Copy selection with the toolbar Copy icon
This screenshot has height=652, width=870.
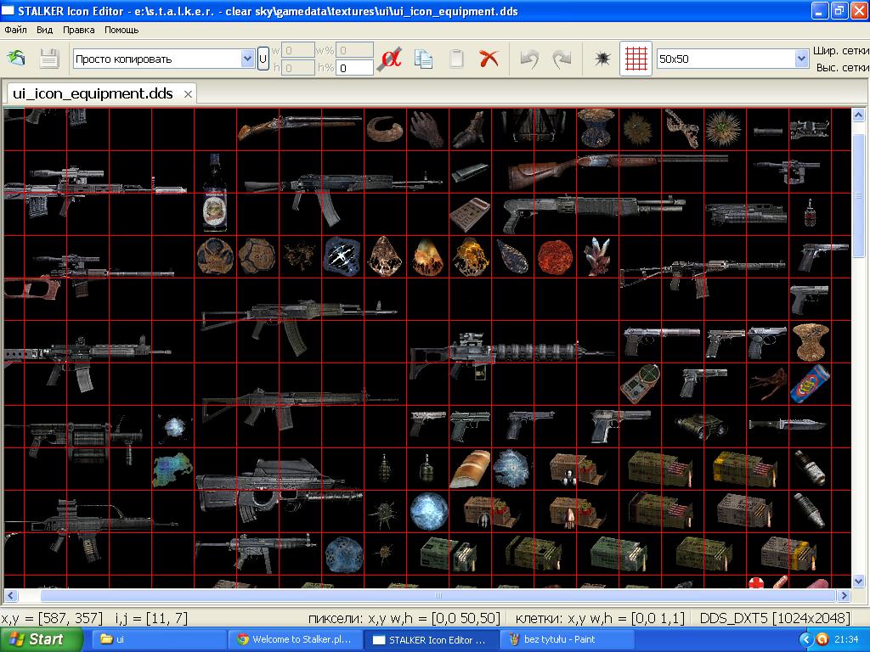(423, 59)
